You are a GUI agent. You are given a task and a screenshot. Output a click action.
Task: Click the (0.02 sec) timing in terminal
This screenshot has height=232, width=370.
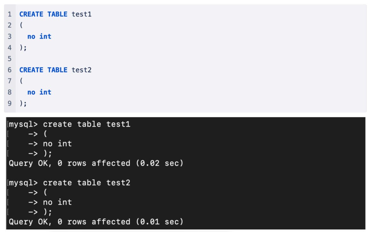159,163
